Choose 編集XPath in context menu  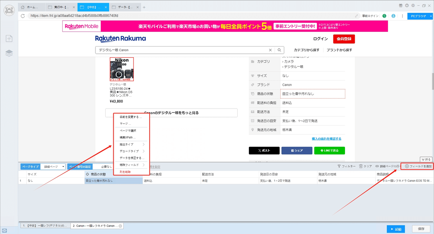click(x=131, y=137)
